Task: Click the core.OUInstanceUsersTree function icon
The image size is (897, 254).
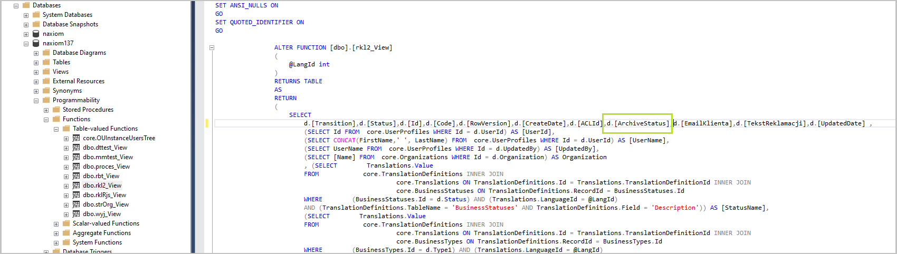Action: pos(76,138)
